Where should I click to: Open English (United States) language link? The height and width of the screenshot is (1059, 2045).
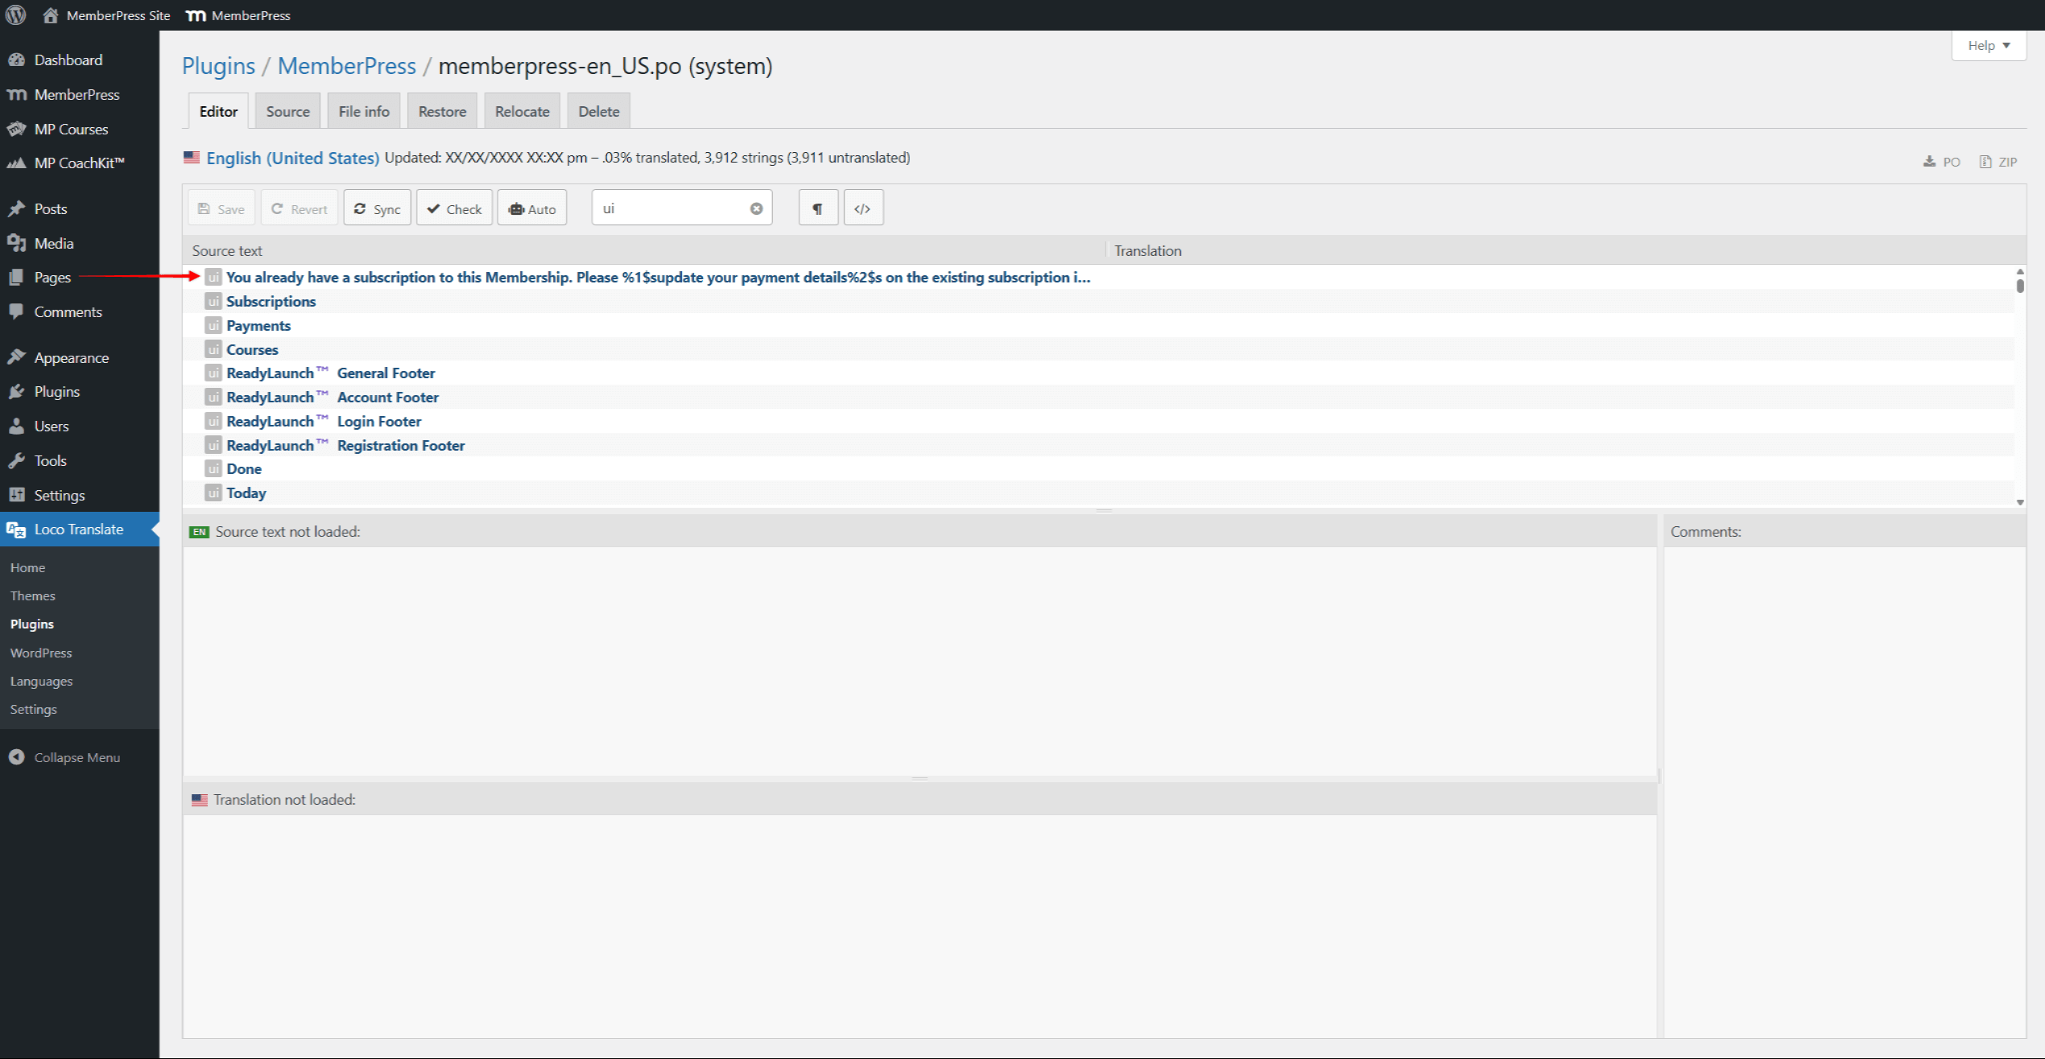tap(292, 158)
